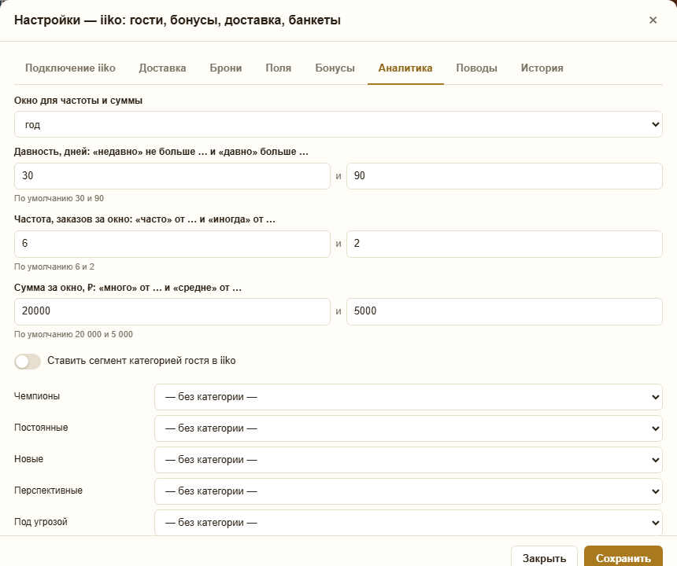Click the "Под угрозой" segment label

pyautogui.click(x=41, y=522)
